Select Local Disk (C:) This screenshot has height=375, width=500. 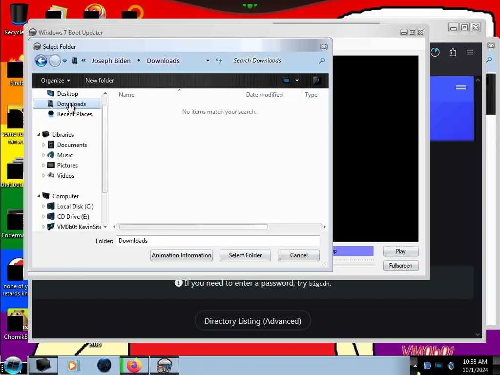click(75, 207)
